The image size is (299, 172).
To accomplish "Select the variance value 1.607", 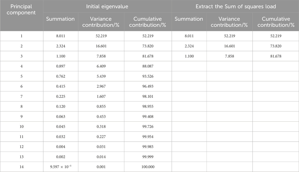I will (x=101, y=96).
